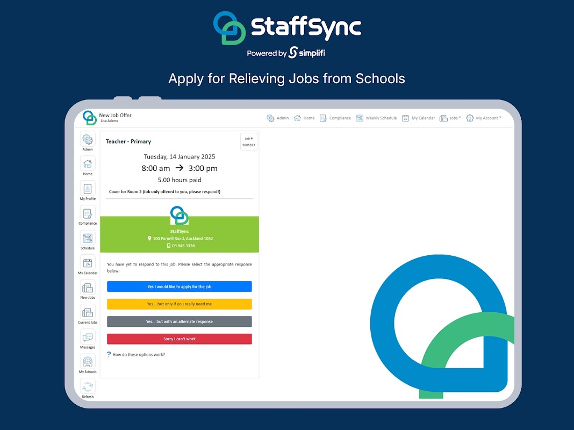Click the Weekly Schedule icon in top navigation
Image resolution: width=574 pixels, height=430 pixels.
click(360, 118)
